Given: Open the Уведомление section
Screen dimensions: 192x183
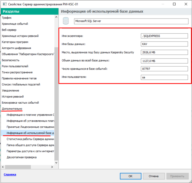Looking at the screenshot, I should tap(11, 91).
